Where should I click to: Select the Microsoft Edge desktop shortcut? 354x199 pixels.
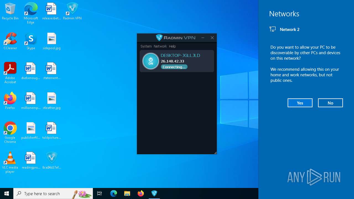point(31,13)
